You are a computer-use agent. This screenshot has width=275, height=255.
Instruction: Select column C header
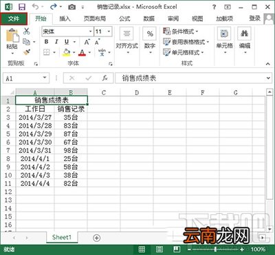pos(104,92)
